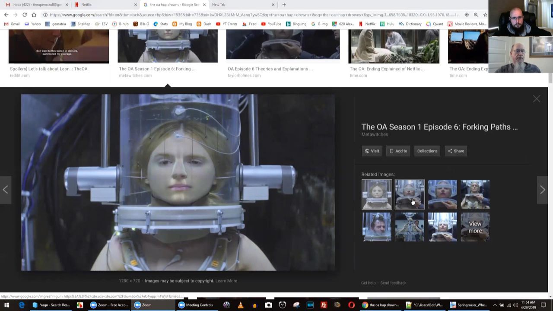Viewport: 553px width, 311px height.
Task: Go to previous image with left arrow
Action: [x=6, y=190]
